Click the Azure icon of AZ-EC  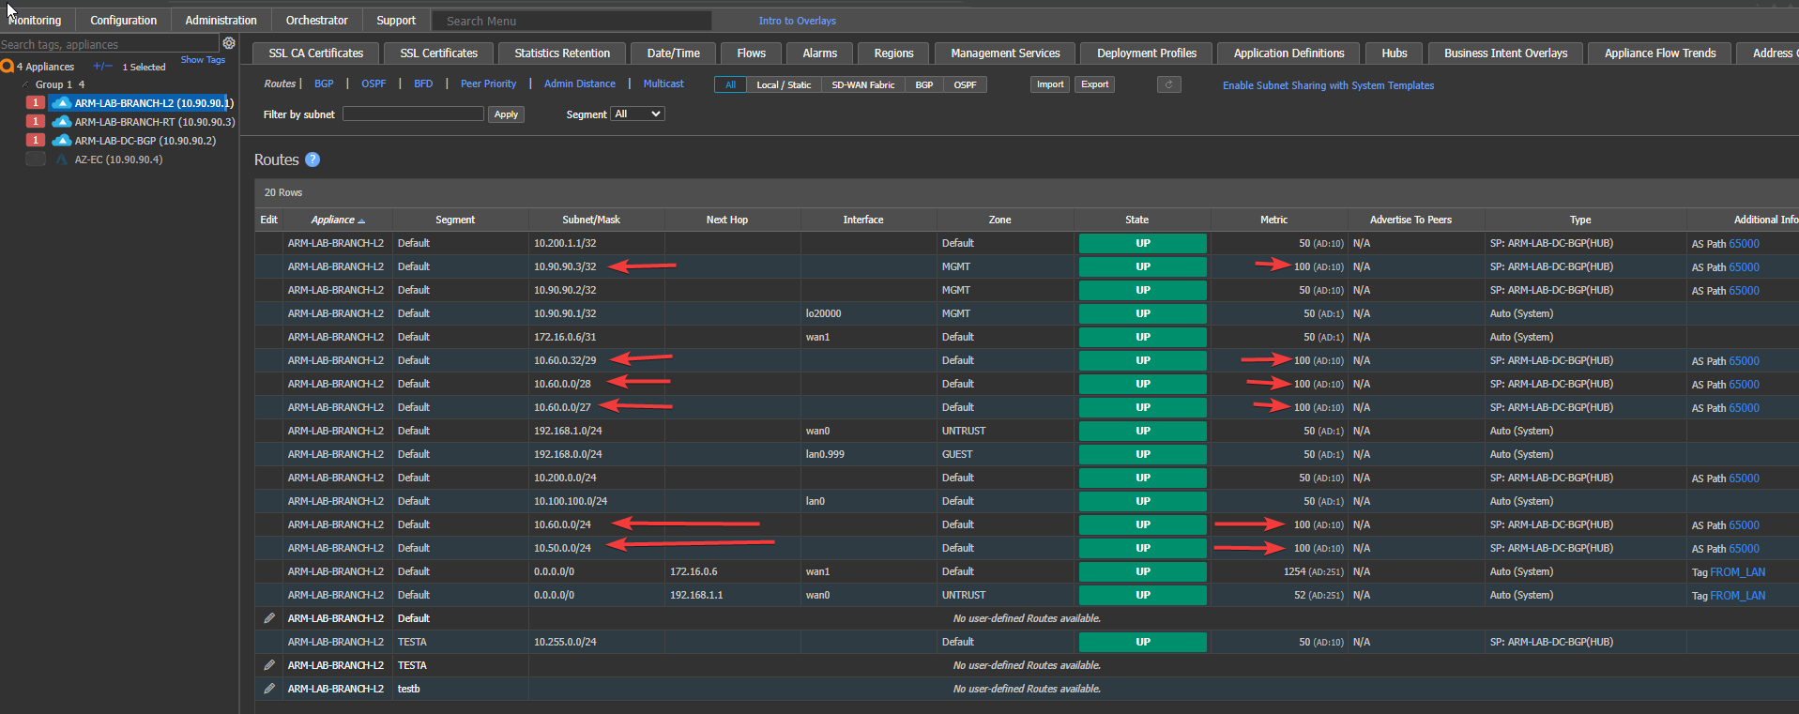tap(62, 160)
